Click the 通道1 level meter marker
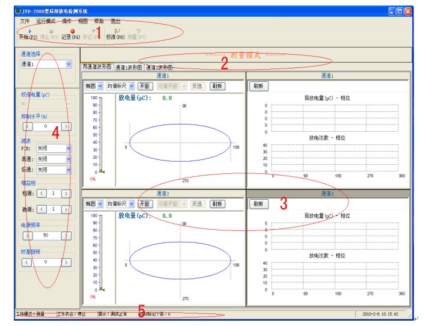 tap(102, 171)
